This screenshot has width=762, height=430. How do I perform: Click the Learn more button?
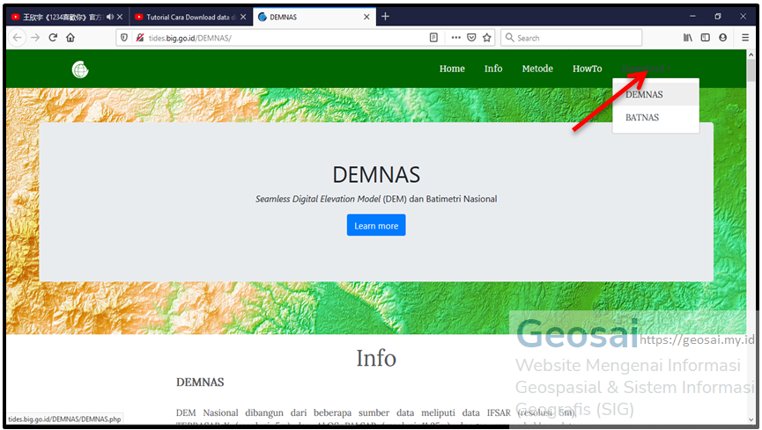coord(376,226)
